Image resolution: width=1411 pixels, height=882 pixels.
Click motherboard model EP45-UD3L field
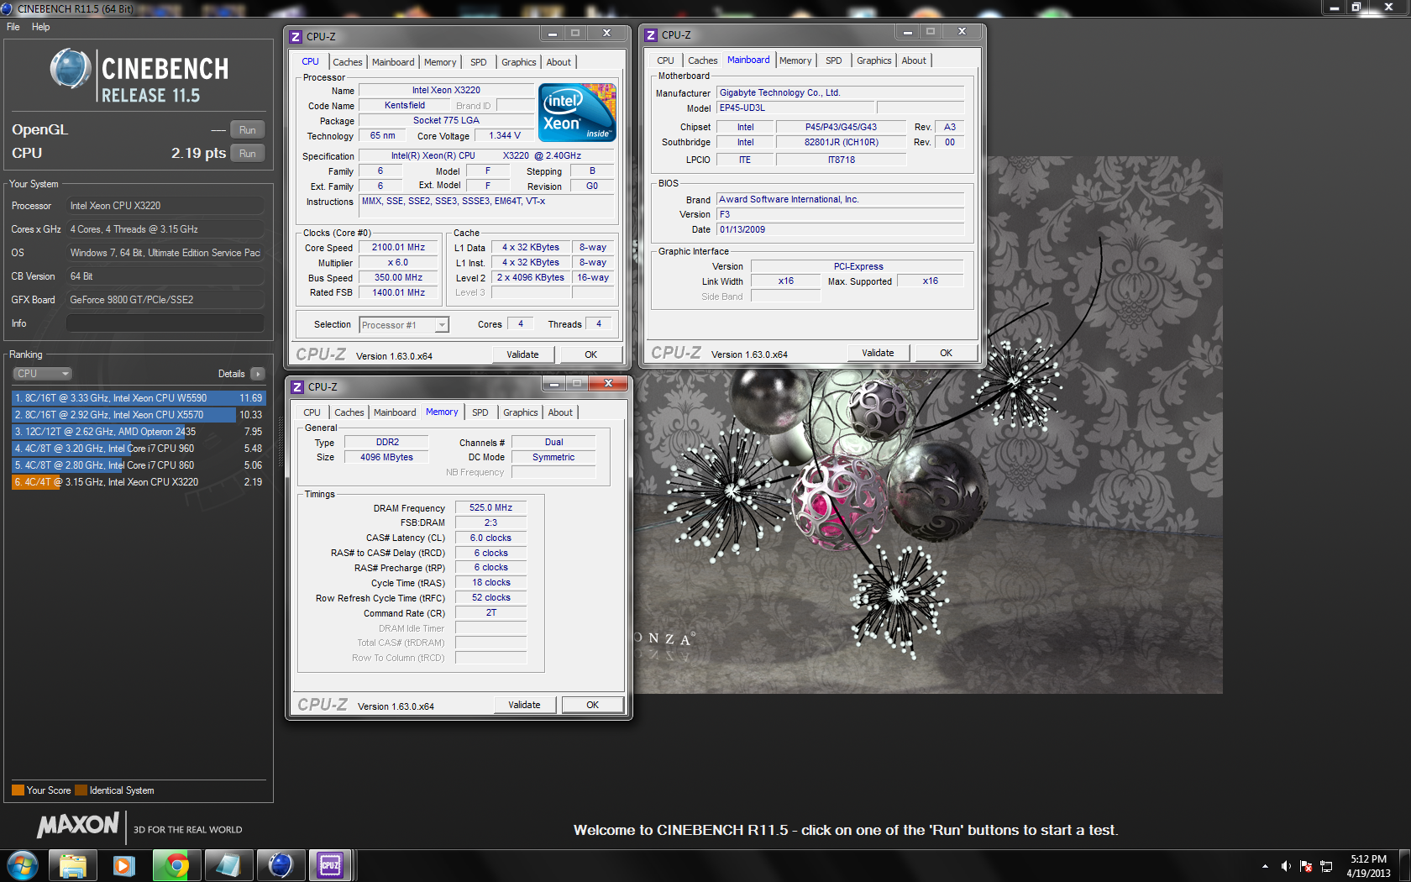(x=795, y=108)
